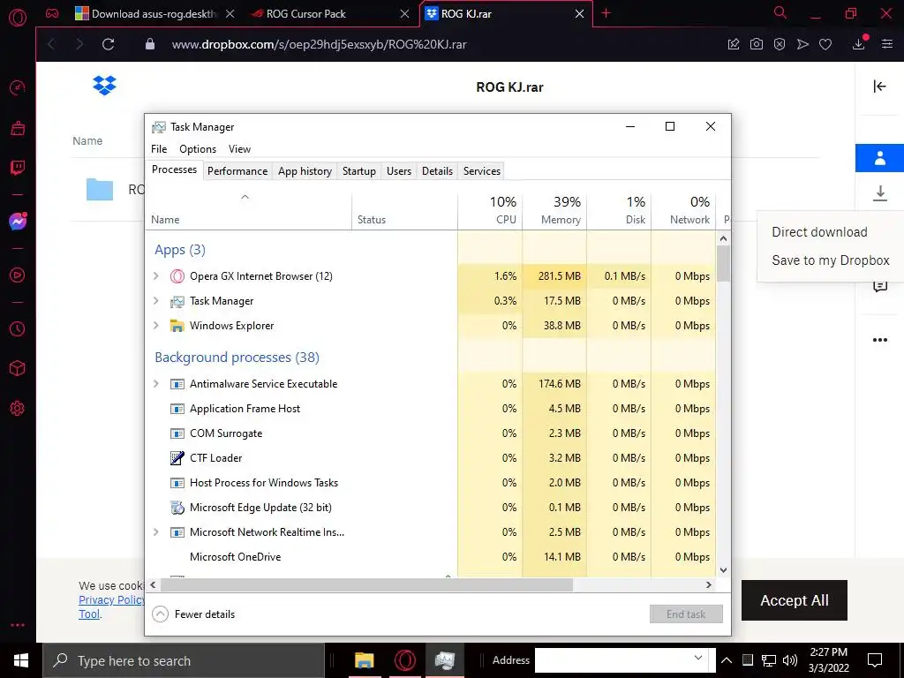Viewport: 904px width, 678px height.
Task: Click Task Manager vertical scrollbar thumb
Action: pos(724,263)
